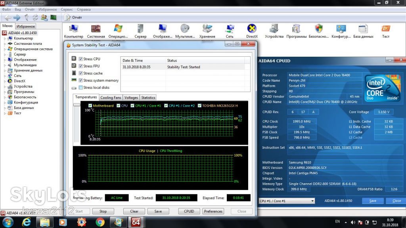Expand the Сервер tree node
Screen dimensions: 406x228
coord(5,54)
